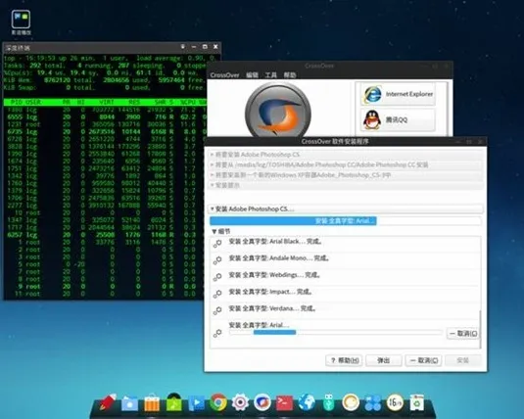The width and height of the screenshot is (524, 419).
Task: Click the Arial row progress bar
Action: tap(336, 332)
